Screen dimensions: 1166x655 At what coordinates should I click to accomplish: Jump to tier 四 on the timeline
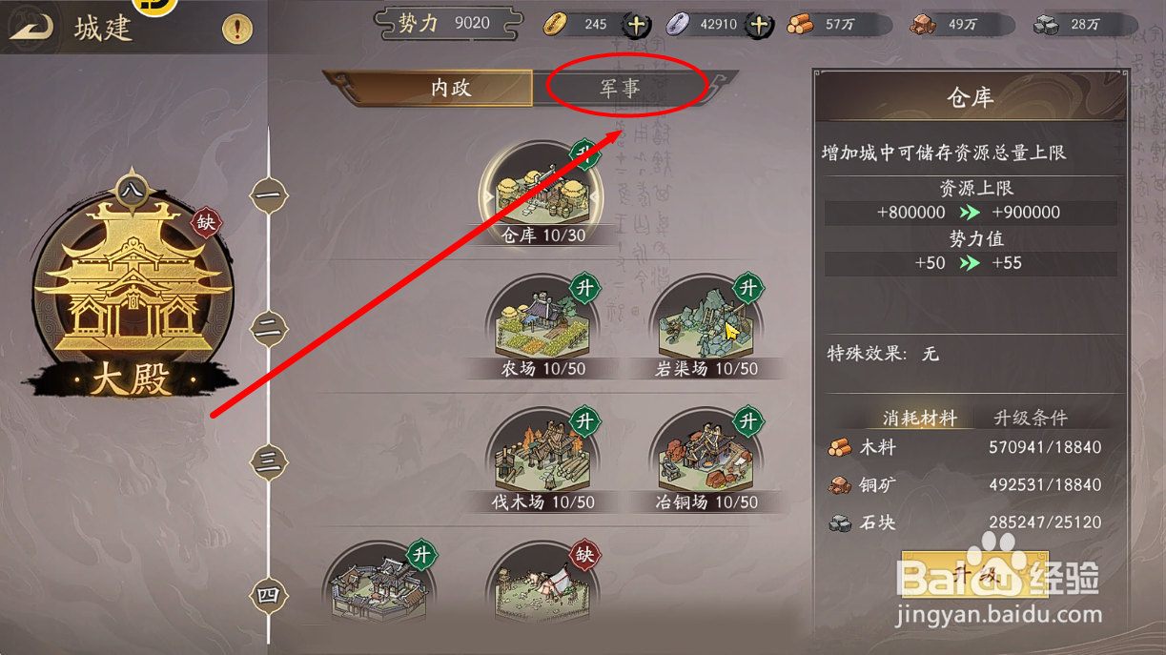pyautogui.click(x=269, y=596)
